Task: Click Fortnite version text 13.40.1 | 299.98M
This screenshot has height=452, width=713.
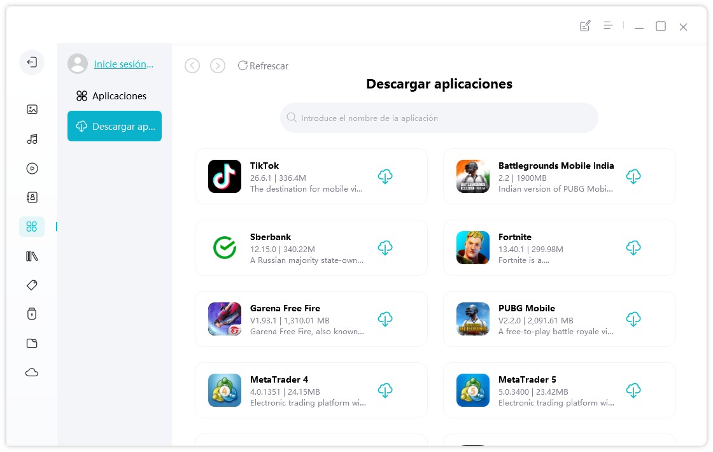Action: [531, 249]
